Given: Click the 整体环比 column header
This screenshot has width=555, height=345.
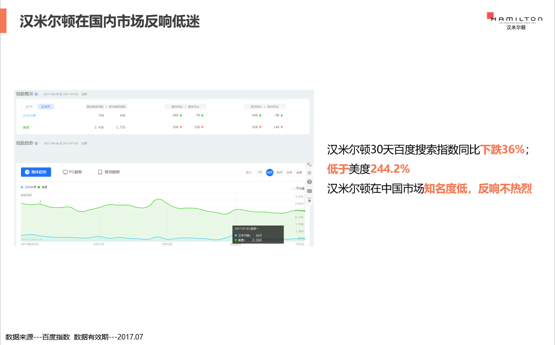Looking at the screenshot, I should click(194, 107).
